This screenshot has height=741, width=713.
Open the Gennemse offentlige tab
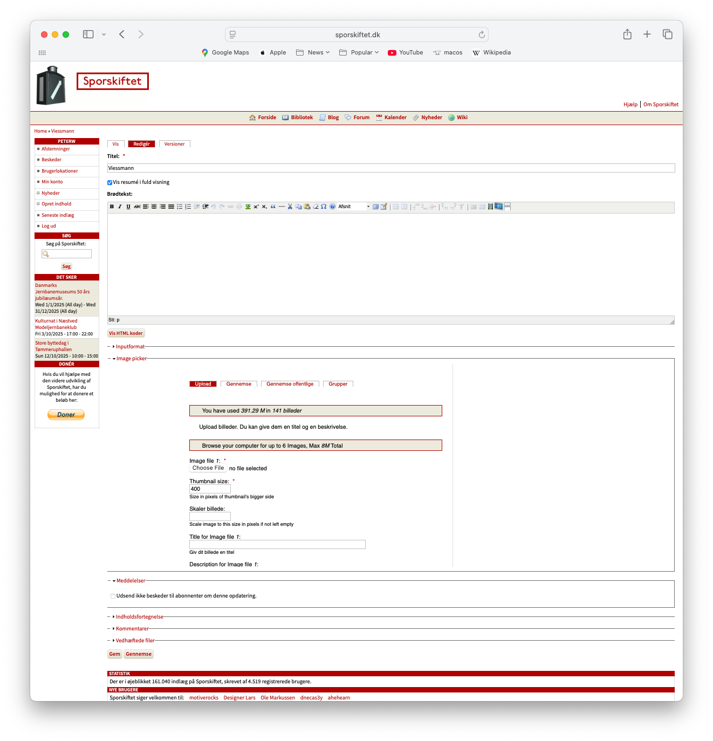coord(290,384)
